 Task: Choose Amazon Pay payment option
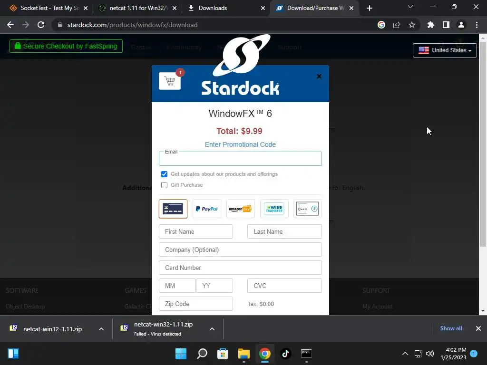click(240, 209)
